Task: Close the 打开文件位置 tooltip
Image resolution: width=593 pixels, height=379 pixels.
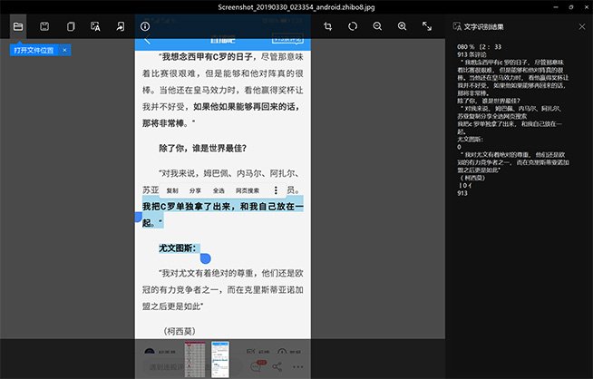Action: (63, 50)
